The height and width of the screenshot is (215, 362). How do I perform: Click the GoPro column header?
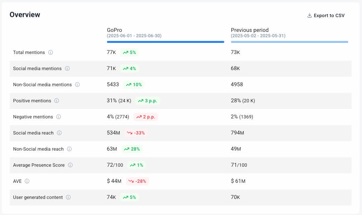click(114, 30)
